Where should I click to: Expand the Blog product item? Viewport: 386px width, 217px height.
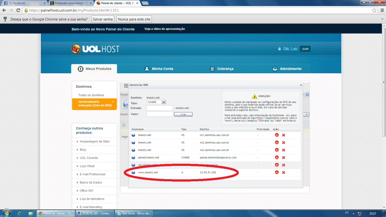pos(83,150)
